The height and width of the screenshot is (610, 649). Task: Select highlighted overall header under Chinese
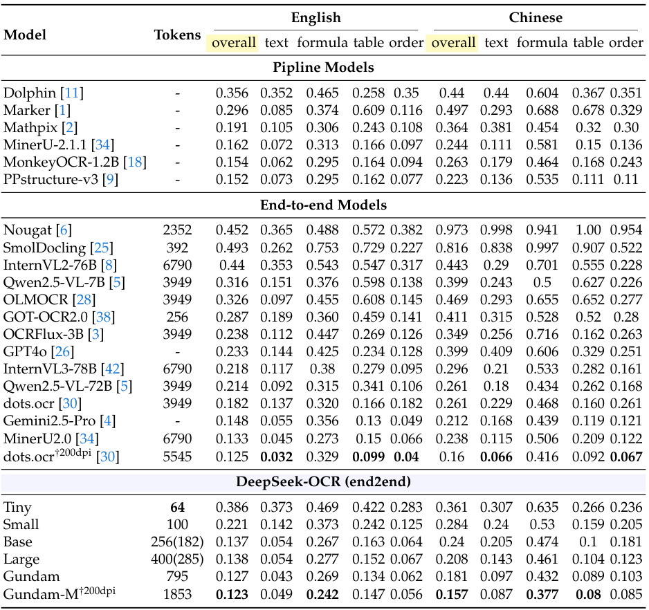[453, 43]
